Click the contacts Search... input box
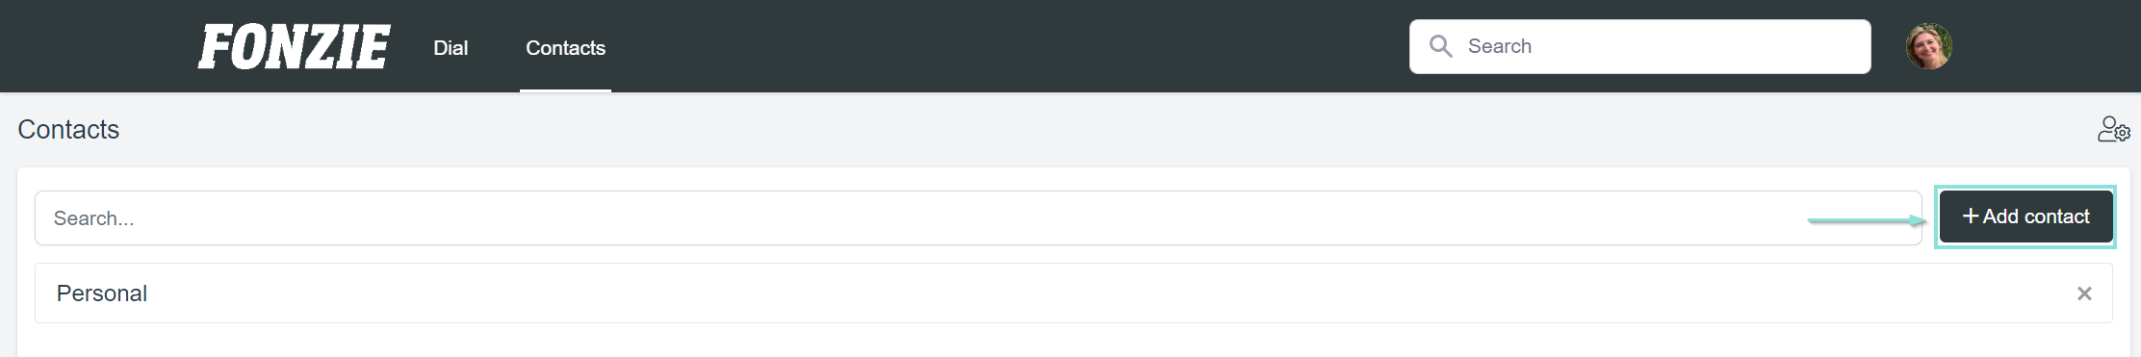Image resolution: width=2141 pixels, height=357 pixels. [978, 217]
